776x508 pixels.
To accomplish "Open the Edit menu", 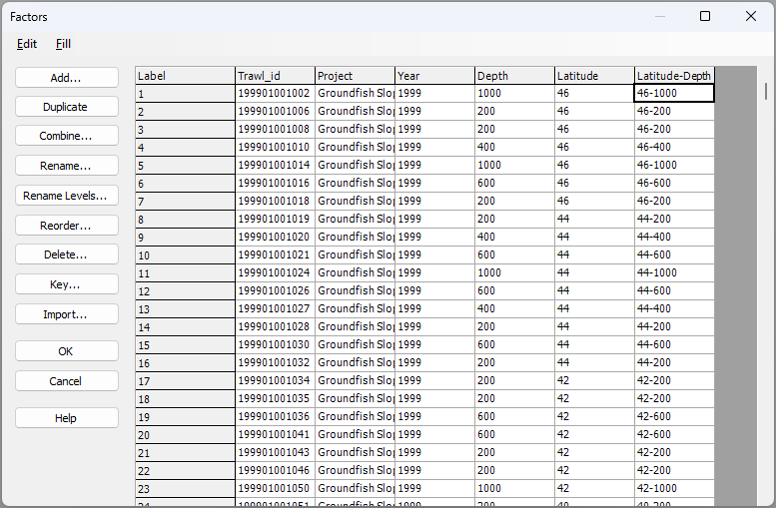I will pos(27,44).
